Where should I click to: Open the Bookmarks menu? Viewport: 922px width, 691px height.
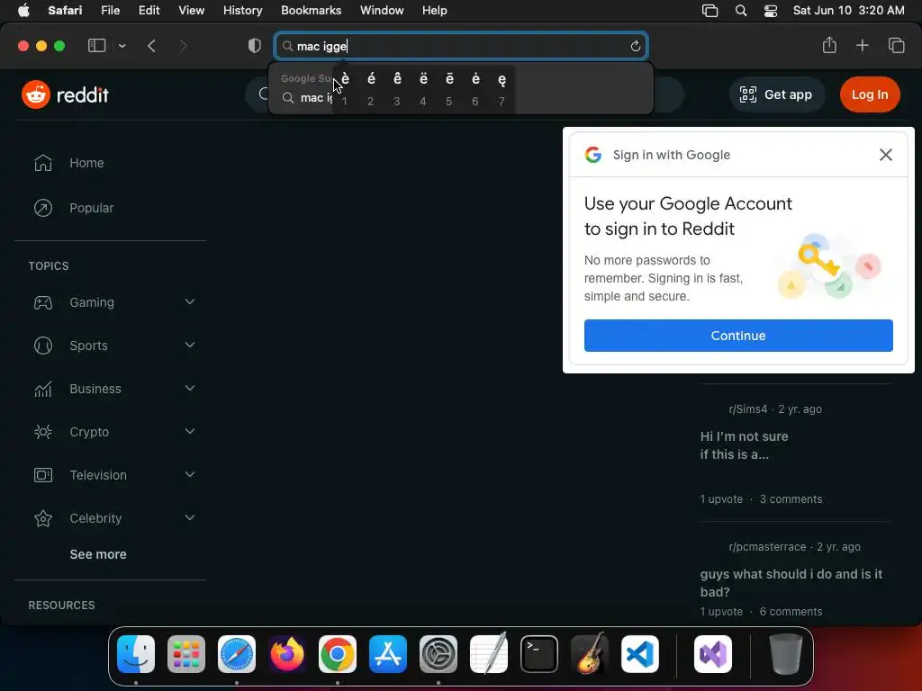pyautogui.click(x=311, y=10)
